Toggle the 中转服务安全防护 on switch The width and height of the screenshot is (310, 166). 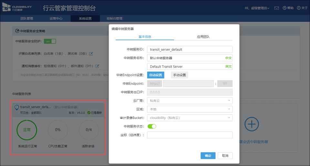point(50,41)
